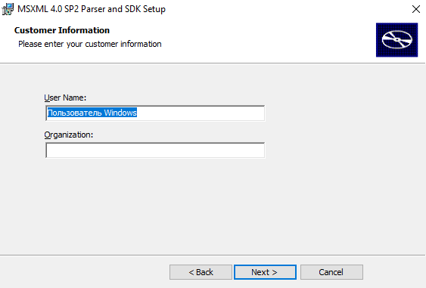
Task: Click the setup disc logo image
Action: click(396, 40)
